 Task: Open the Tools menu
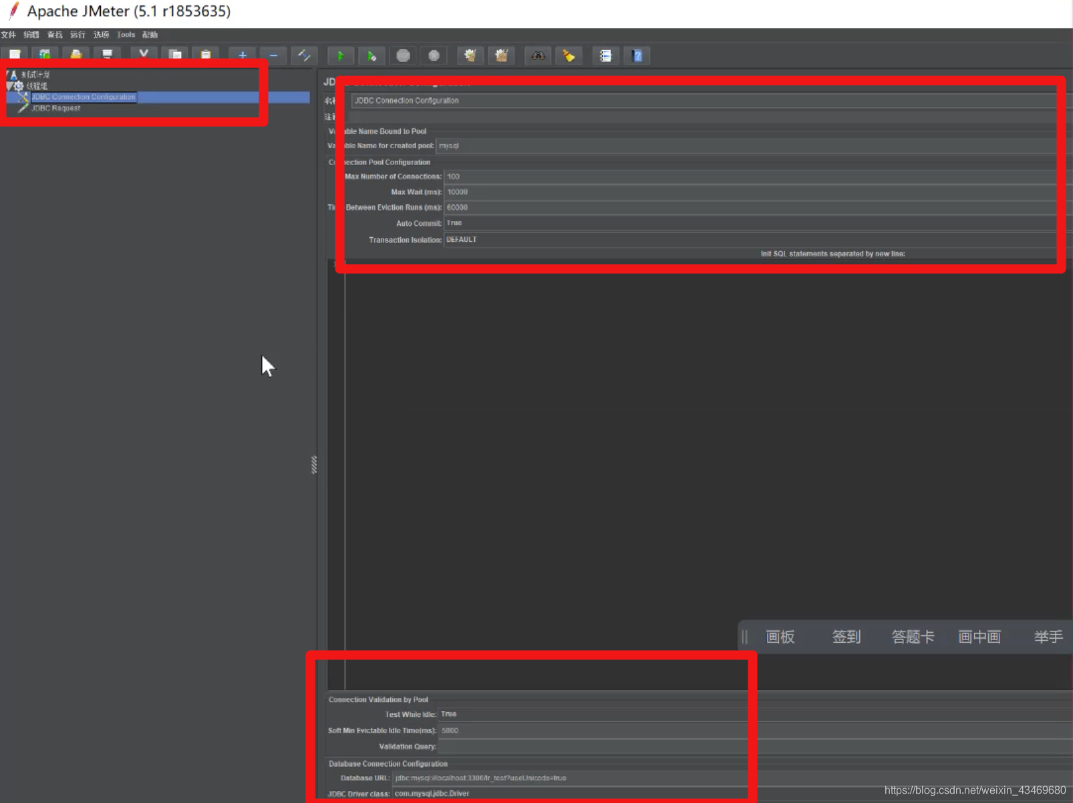126,35
